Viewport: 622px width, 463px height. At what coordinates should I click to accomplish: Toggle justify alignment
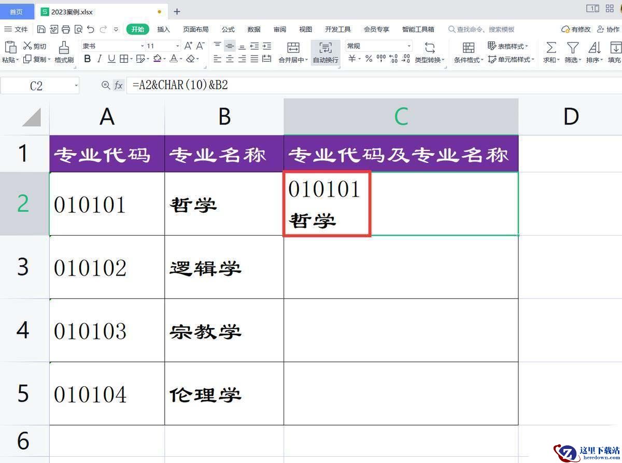tap(255, 59)
